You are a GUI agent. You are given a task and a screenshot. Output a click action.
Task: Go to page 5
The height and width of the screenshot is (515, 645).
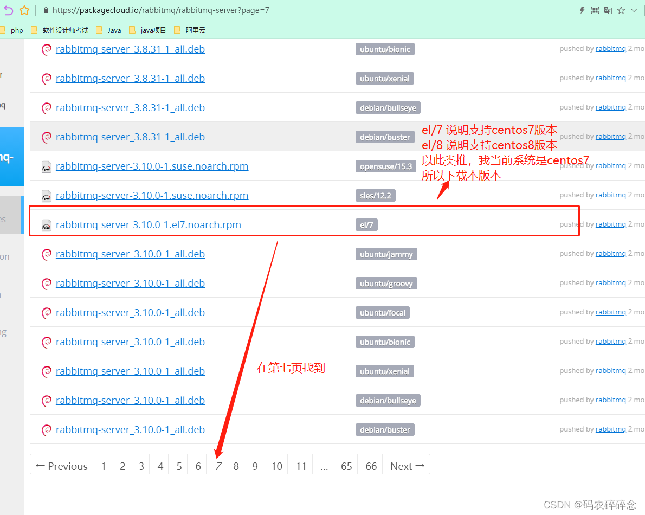179,466
